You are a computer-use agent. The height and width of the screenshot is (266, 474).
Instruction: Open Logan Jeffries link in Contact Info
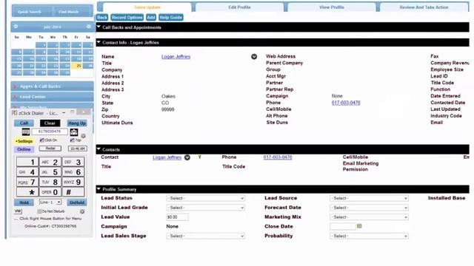[176, 57]
